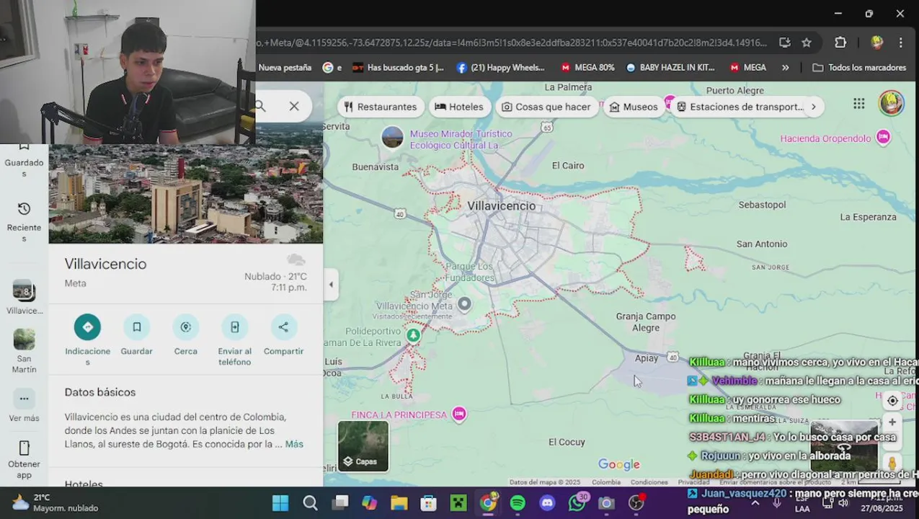Center map on your location

coord(892,401)
